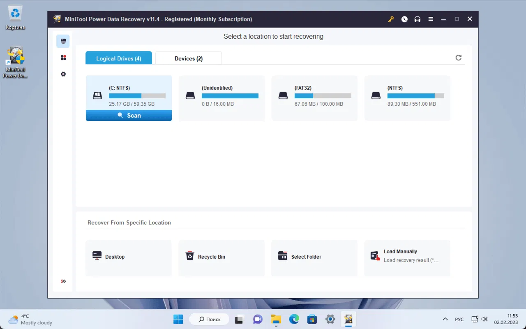Open Task View on the taskbar
The image size is (526, 329).
coord(239,319)
